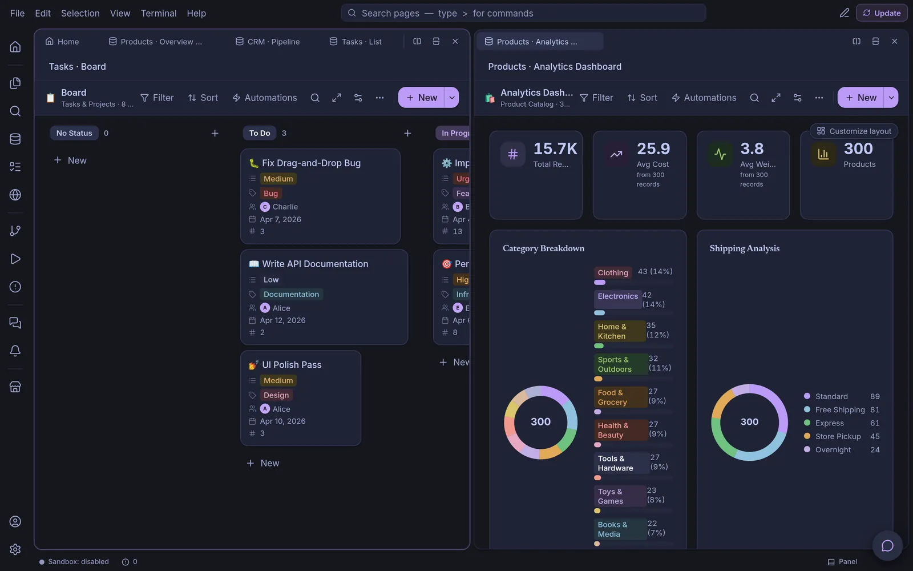Expand the New dropdown arrow in Analytics Dashboard
The height and width of the screenshot is (571, 913).
click(891, 98)
